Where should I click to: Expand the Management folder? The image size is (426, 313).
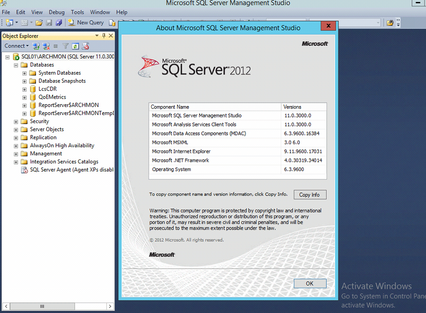16,154
